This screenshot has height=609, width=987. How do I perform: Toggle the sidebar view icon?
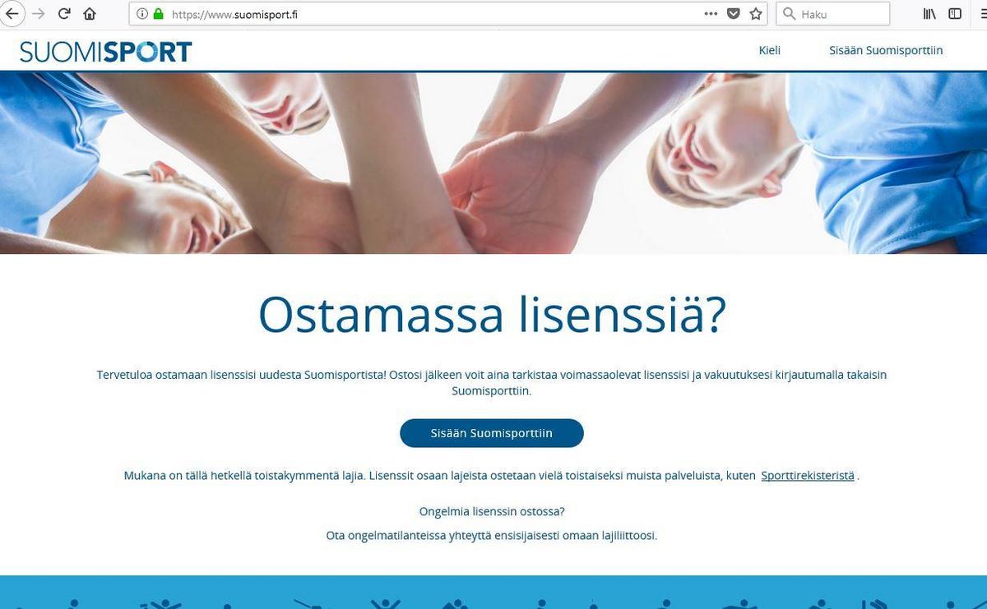(955, 14)
